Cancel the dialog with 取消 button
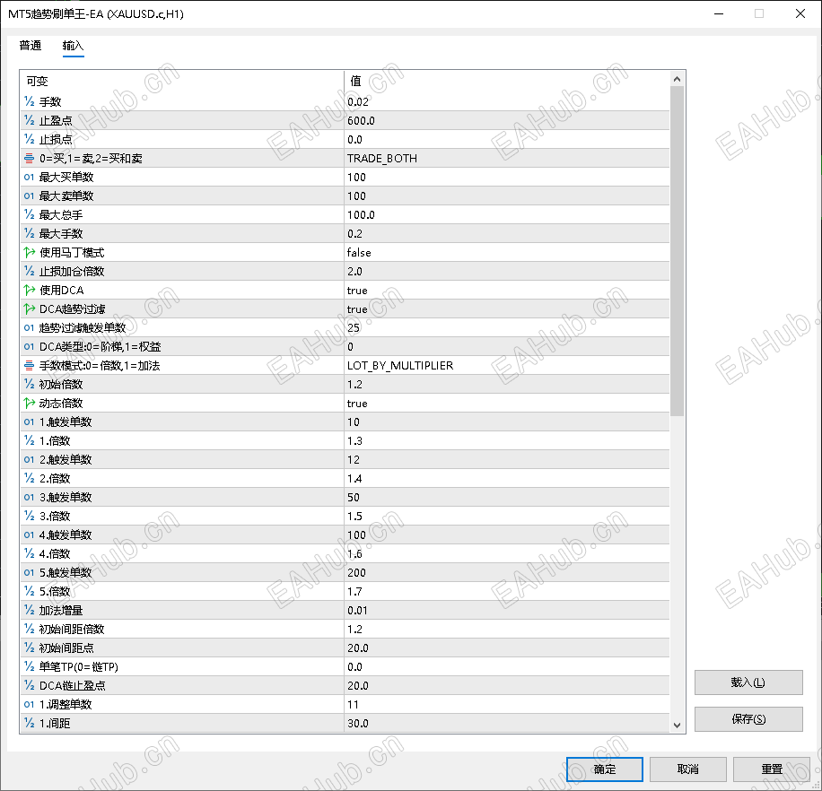 click(687, 769)
